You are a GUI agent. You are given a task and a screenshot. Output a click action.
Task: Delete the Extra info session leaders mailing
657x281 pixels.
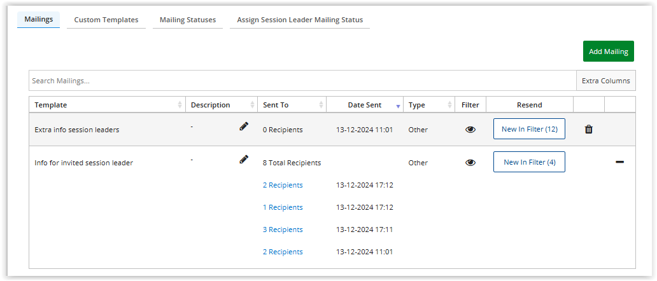click(x=588, y=130)
